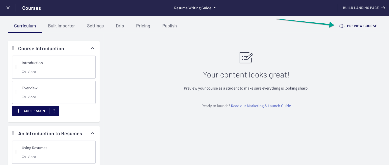Open the kebab menu next to Add Lesson
389x165 pixels.
[x=54, y=111]
